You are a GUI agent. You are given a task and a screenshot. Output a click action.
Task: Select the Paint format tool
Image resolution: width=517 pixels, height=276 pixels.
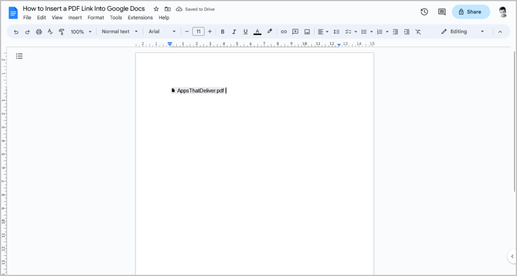61,32
